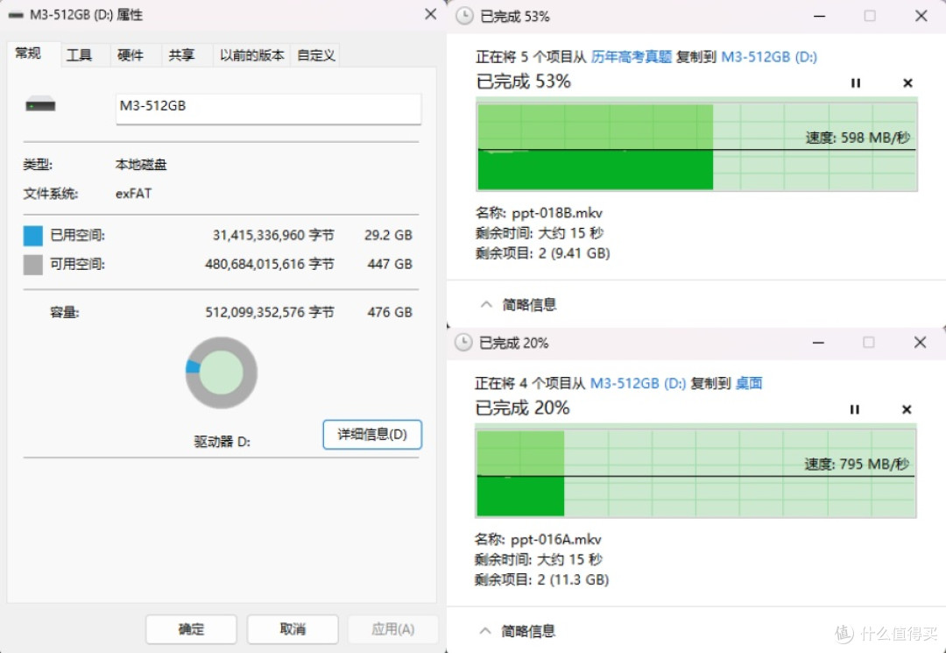Click the 剩余项目: 2 (9.41 GB) text

pyautogui.click(x=543, y=252)
